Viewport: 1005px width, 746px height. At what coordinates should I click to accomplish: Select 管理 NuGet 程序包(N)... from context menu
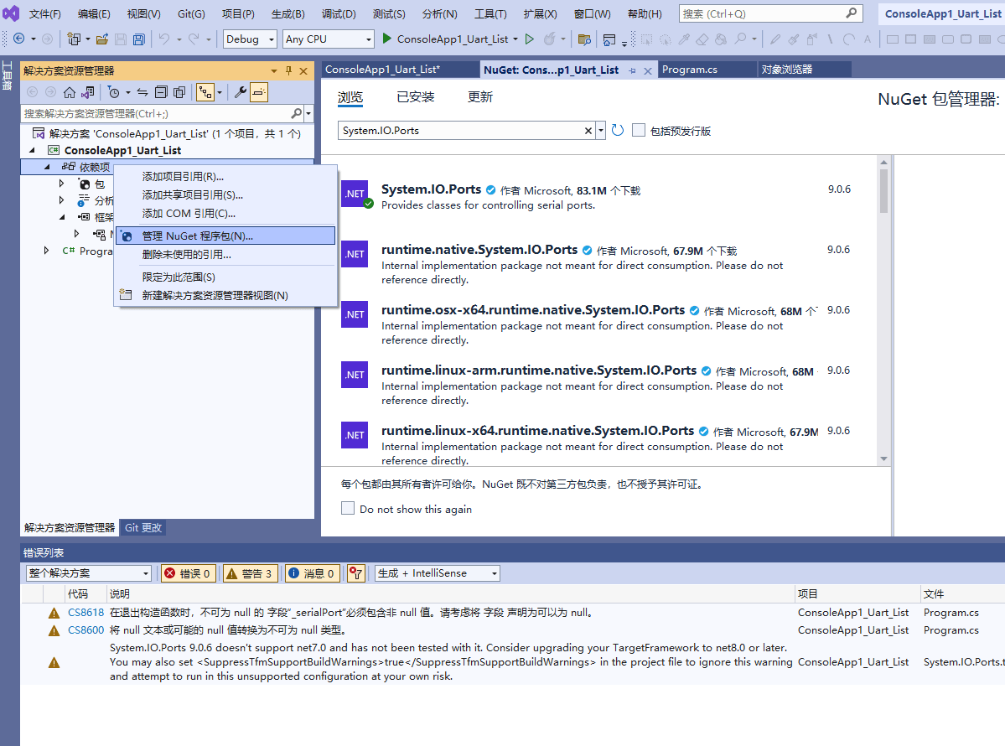pos(225,236)
